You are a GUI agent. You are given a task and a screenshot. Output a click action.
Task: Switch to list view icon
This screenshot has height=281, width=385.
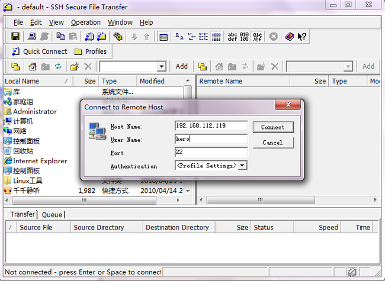click(203, 37)
